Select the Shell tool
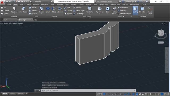Viewport: 170px width, 96px height. coord(108,10)
